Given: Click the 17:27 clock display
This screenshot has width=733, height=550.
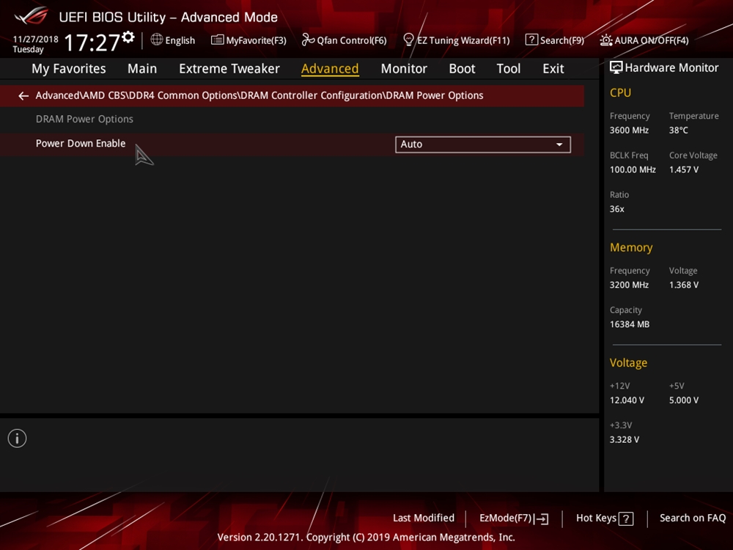Looking at the screenshot, I should [x=92, y=43].
